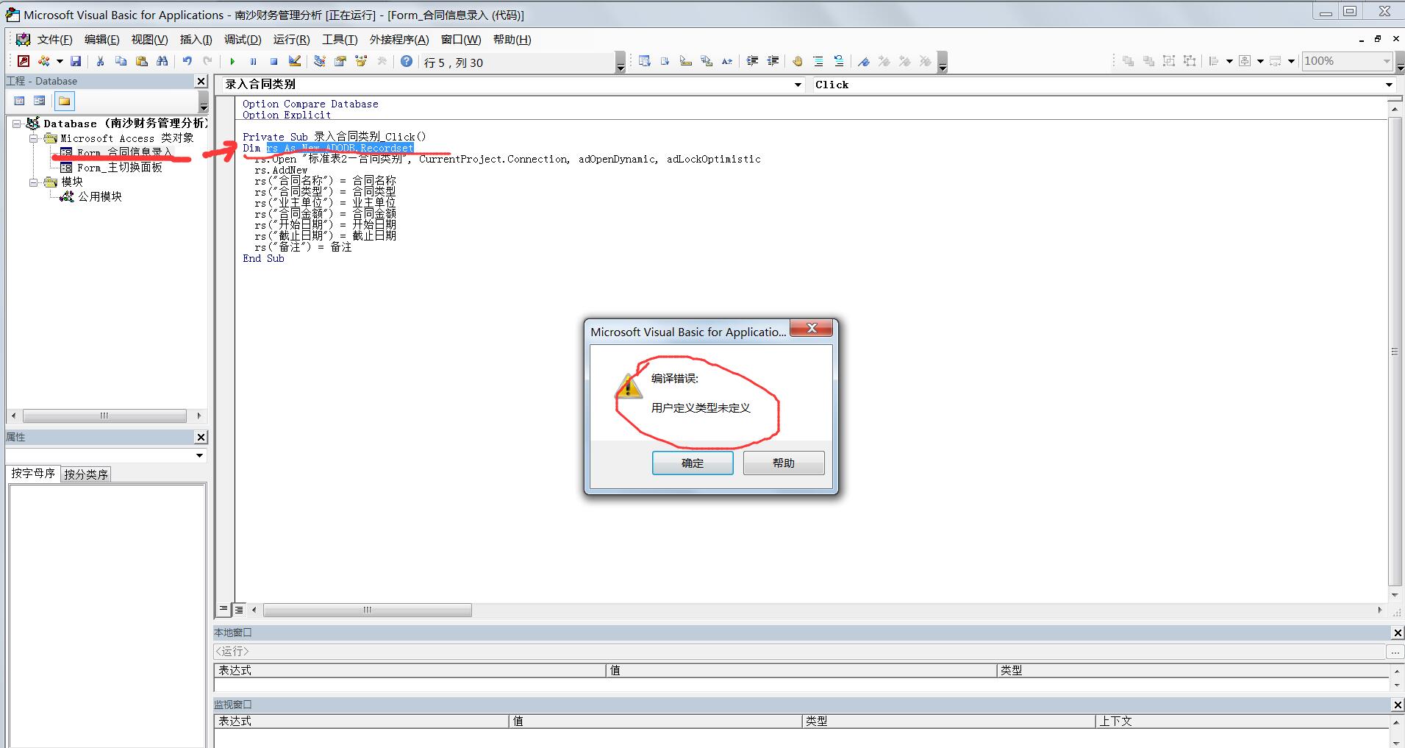Click 确定 in compile error dialog
Screen dimensions: 1405x748
tap(693, 463)
